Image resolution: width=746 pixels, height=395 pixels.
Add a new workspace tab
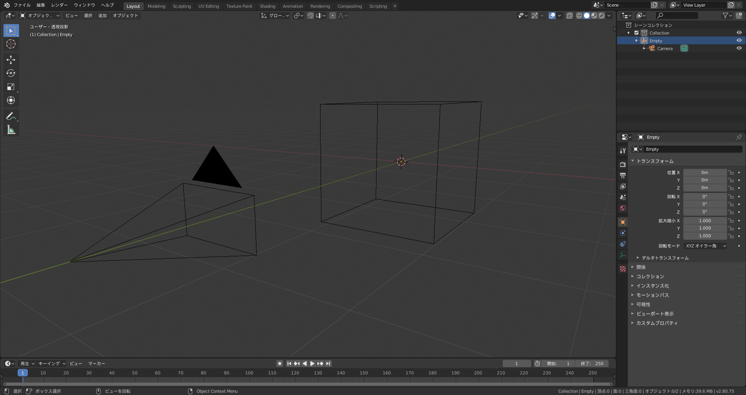[x=395, y=6]
